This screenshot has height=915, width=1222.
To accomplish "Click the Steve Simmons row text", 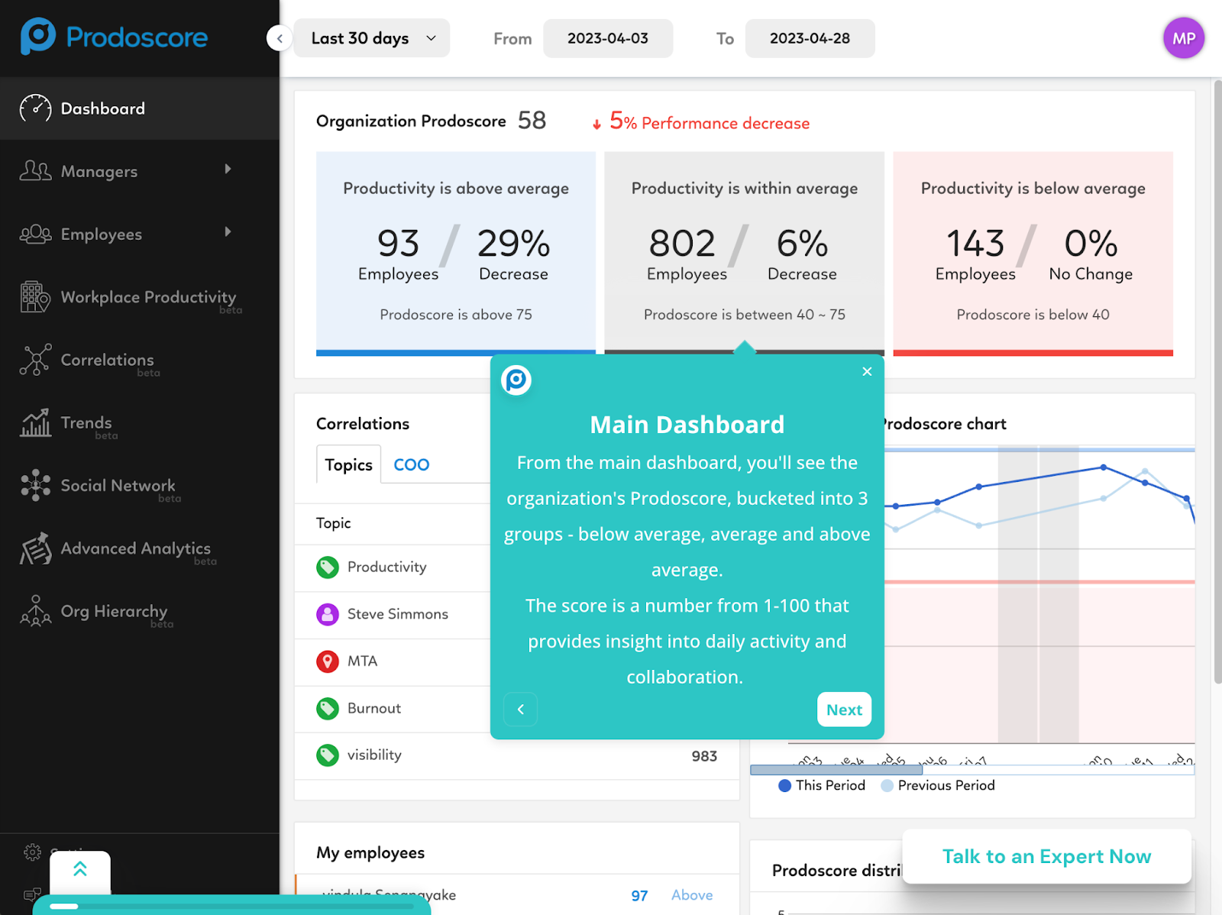I will [397, 614].
